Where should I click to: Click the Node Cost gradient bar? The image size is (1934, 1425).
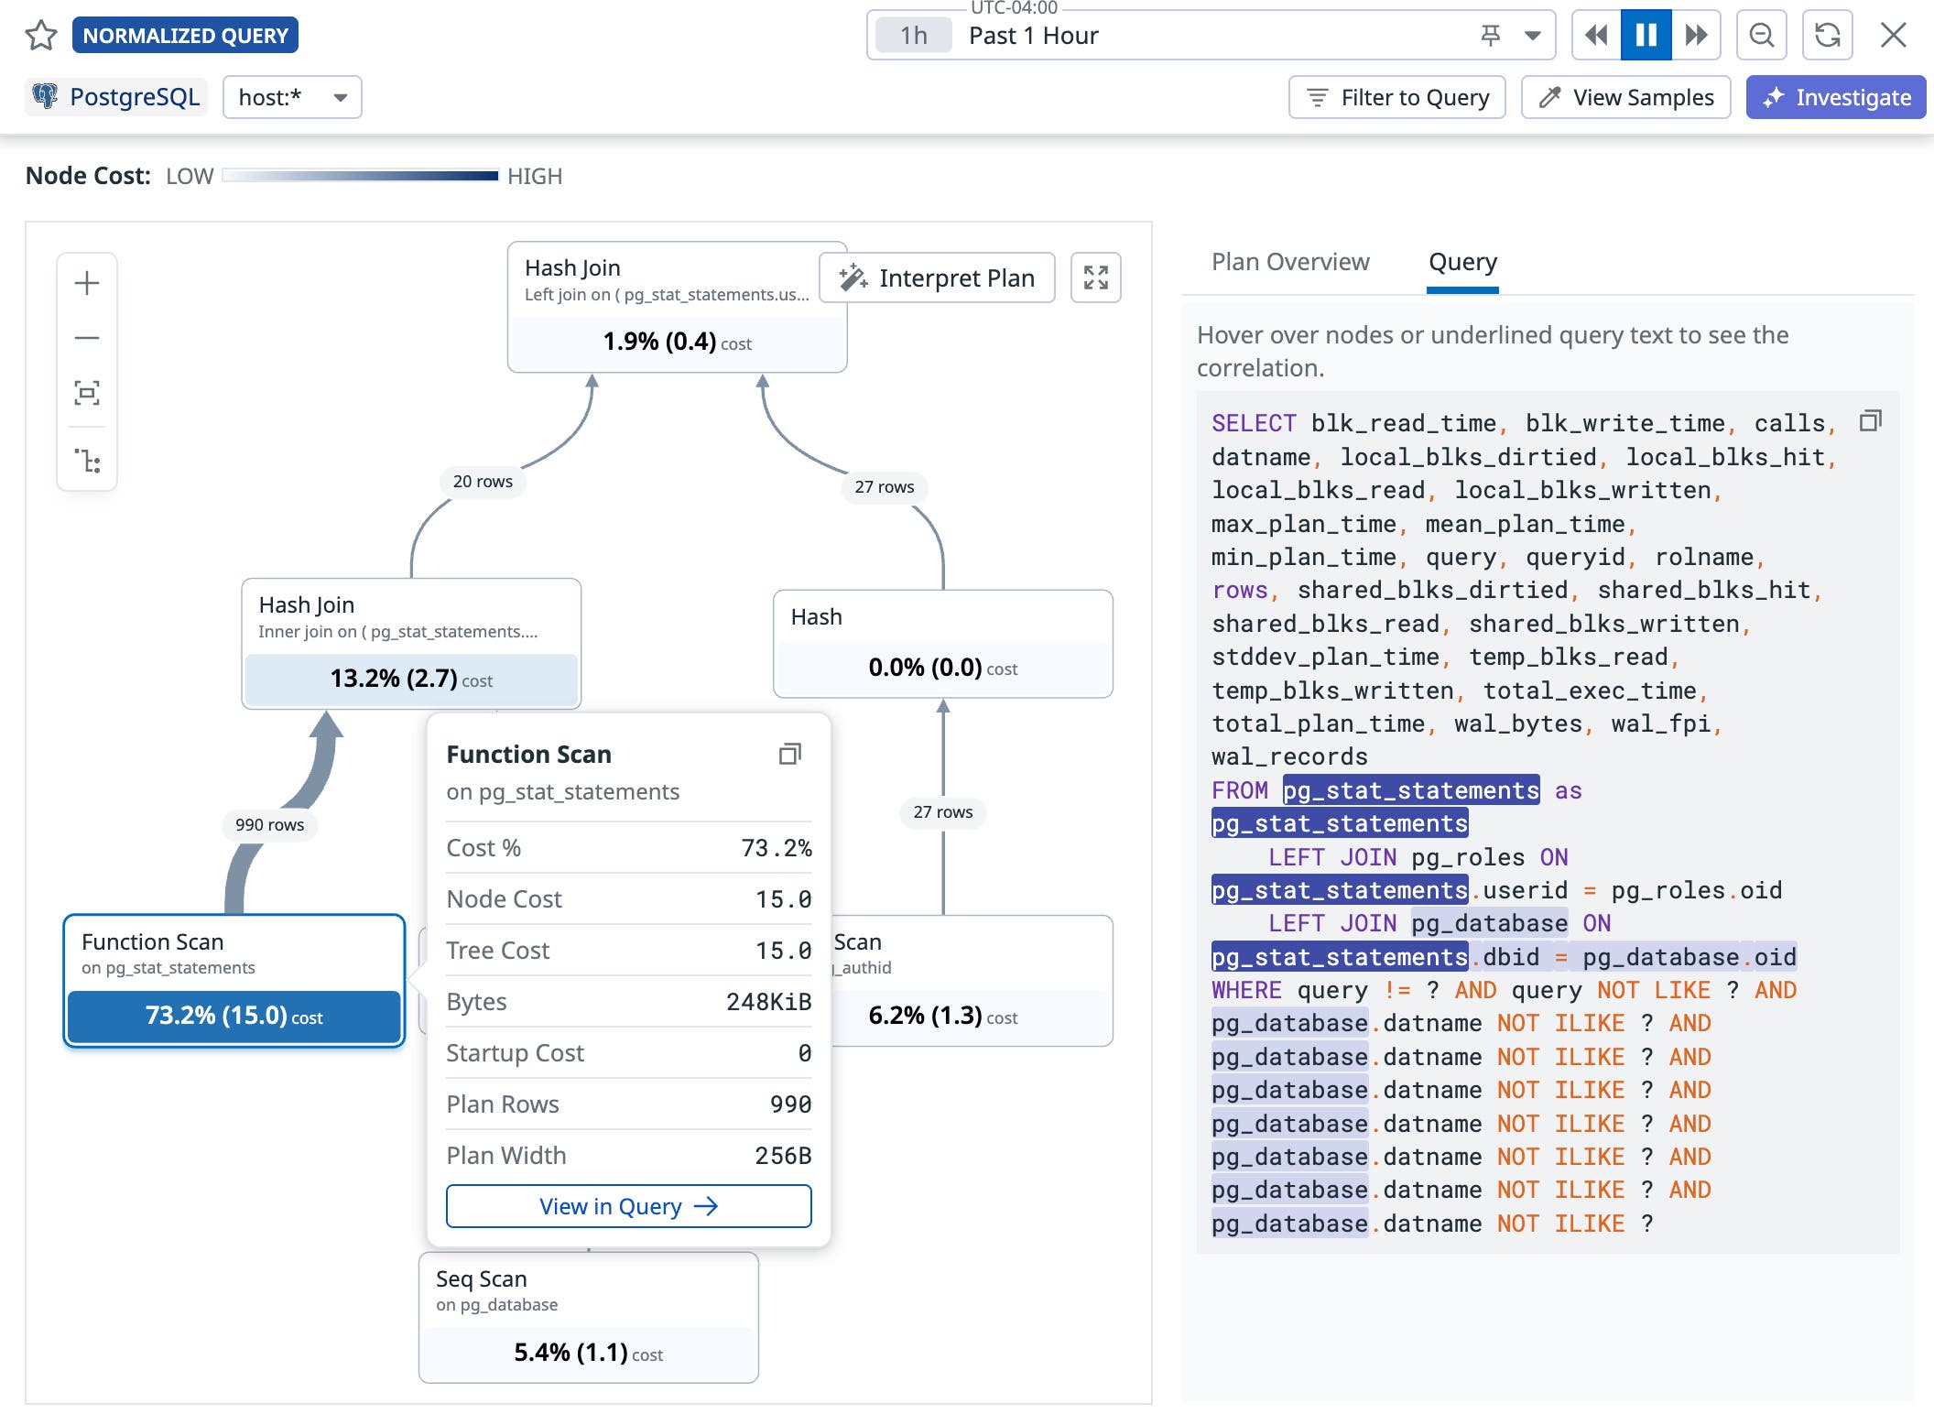point(360,176)
